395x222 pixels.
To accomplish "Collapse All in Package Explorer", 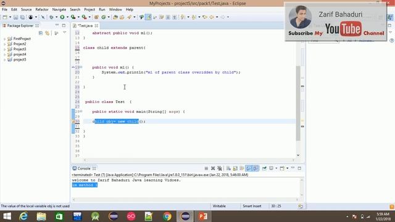I will click(41, 33).
